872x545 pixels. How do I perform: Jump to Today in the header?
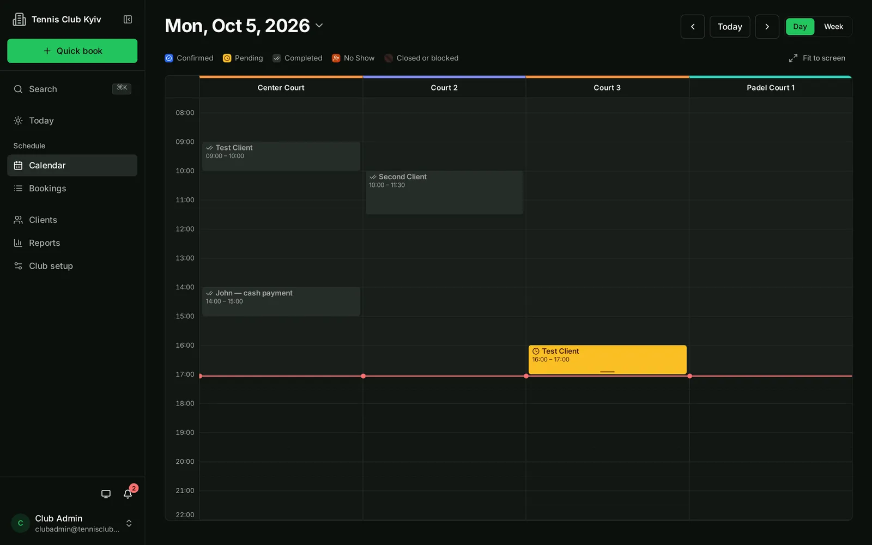(x=730, y=27)
